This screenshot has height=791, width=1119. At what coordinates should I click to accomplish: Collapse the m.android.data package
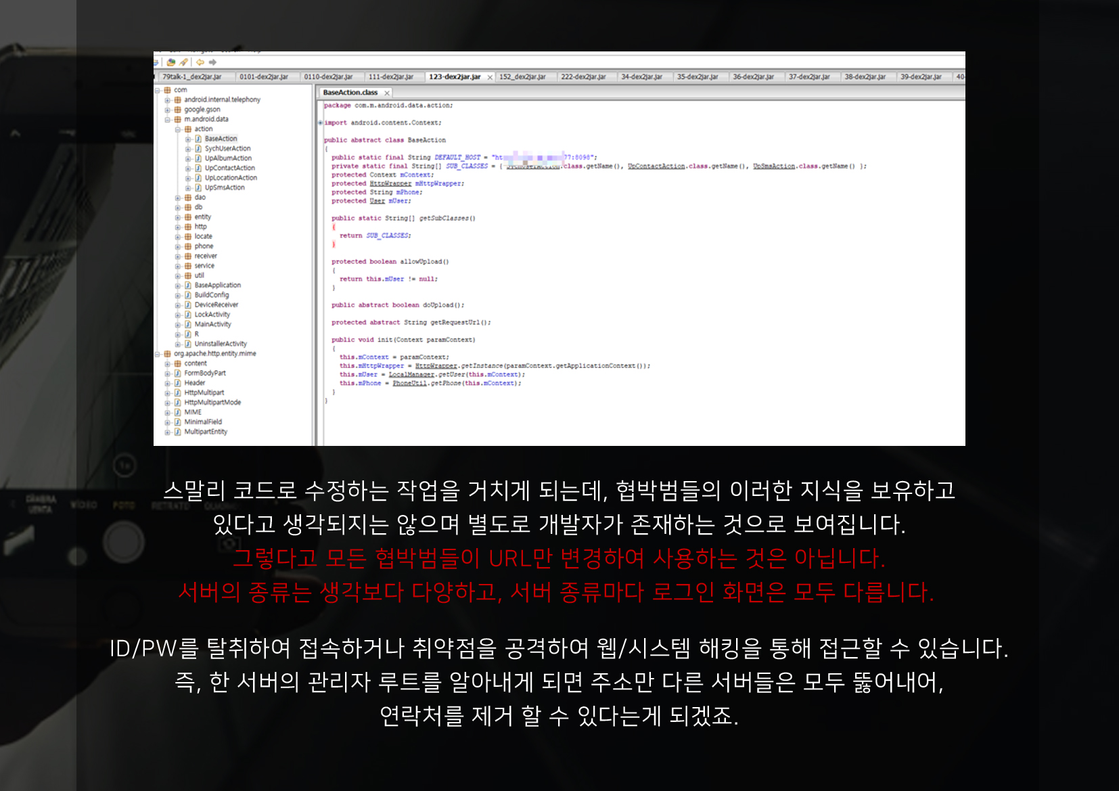[x=168, y=120]
